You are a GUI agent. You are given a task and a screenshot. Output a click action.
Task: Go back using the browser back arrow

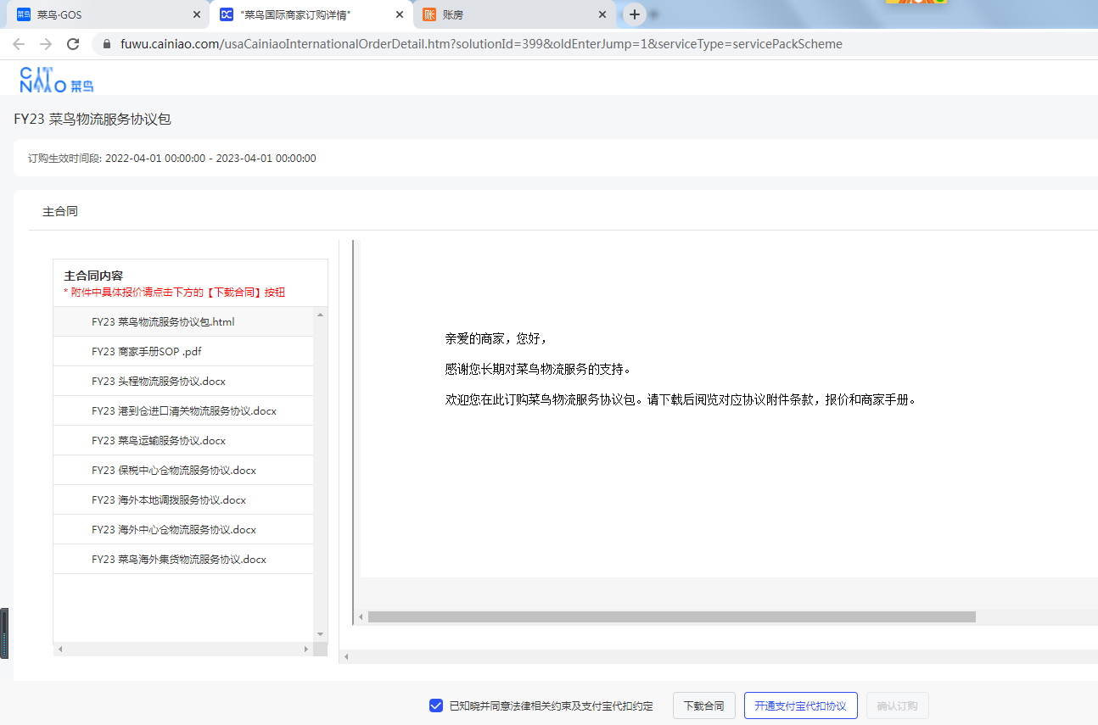[19, 44]
